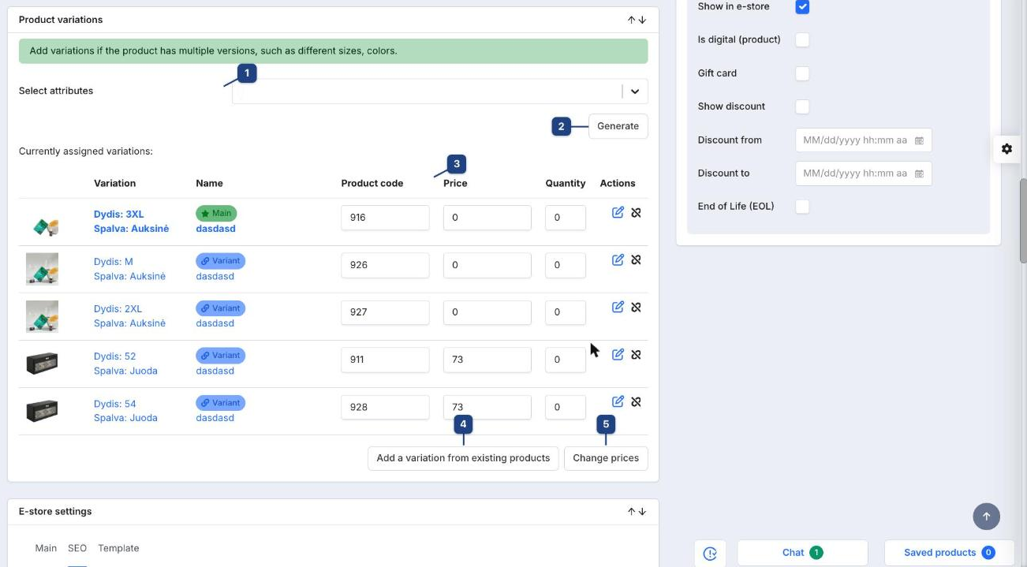The height and width of the screenshot is (567, 1027).
Task: Open the history clock icon near Chat
Action: coord(710,554)
